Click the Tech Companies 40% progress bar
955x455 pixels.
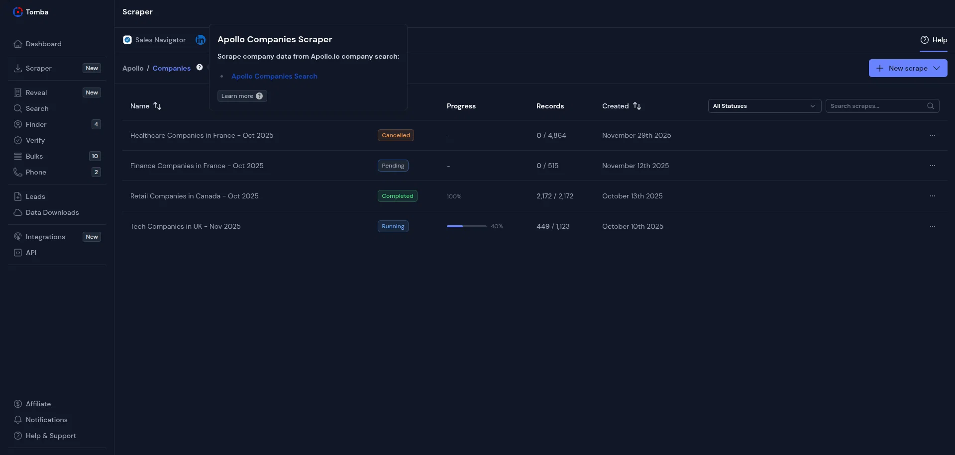pos(467,226)
